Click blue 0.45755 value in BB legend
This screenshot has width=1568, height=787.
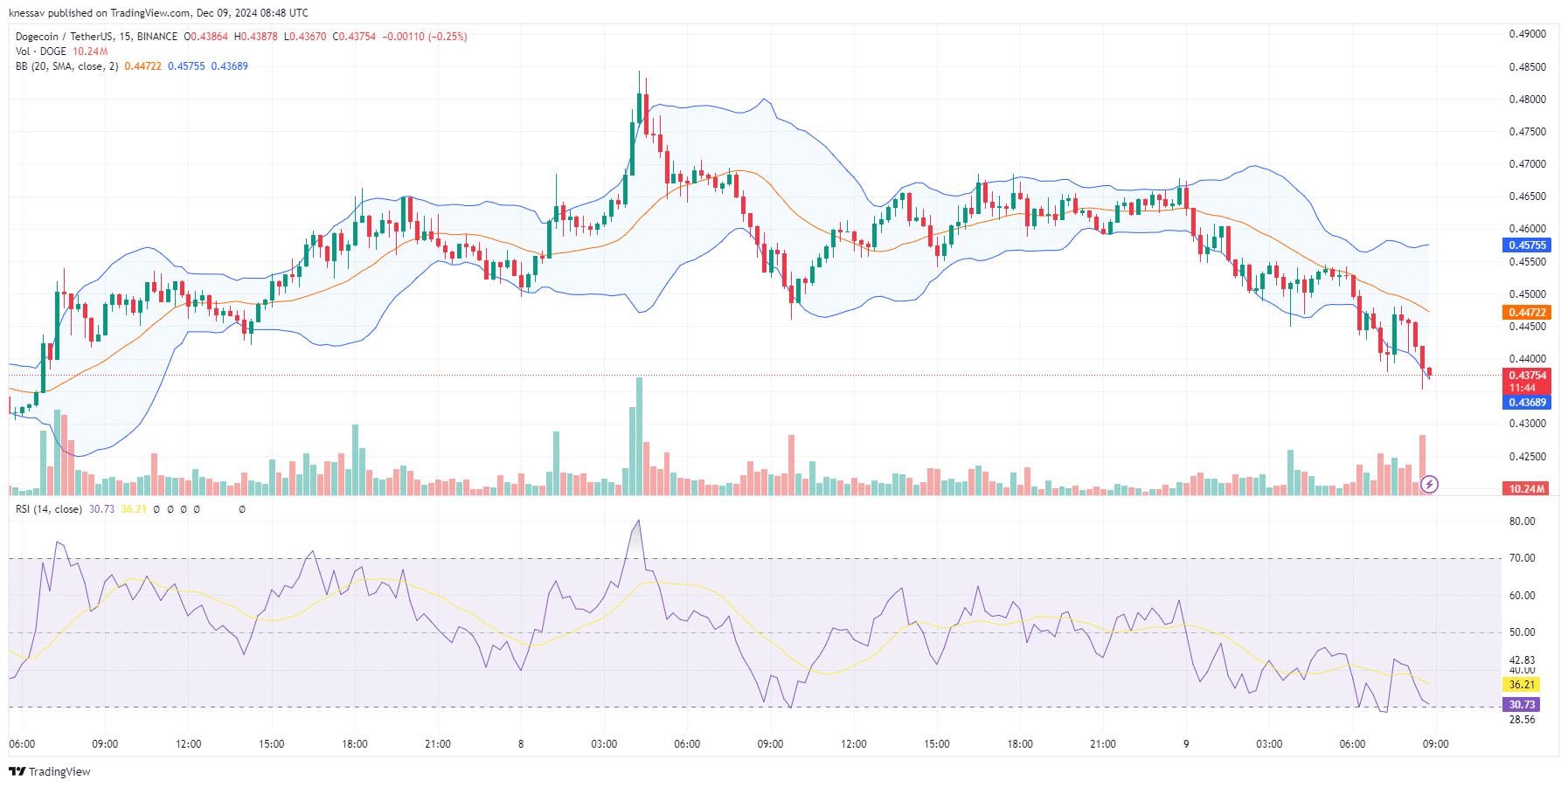[186, 66]
